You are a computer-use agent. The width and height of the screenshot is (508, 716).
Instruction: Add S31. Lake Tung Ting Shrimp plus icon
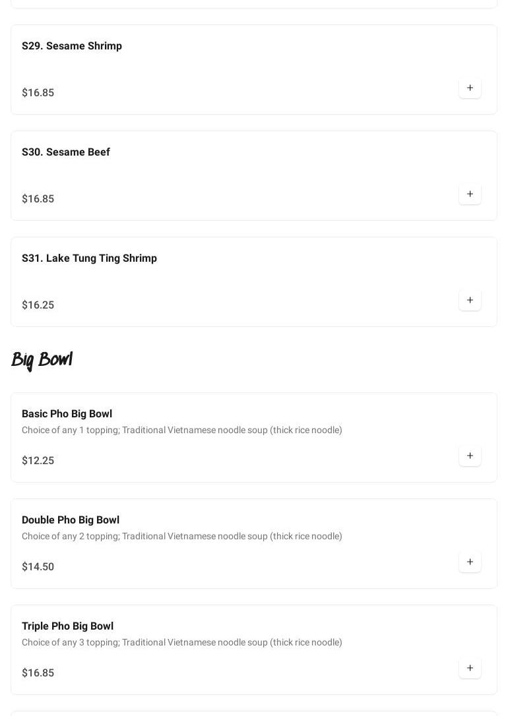point(470,301)
